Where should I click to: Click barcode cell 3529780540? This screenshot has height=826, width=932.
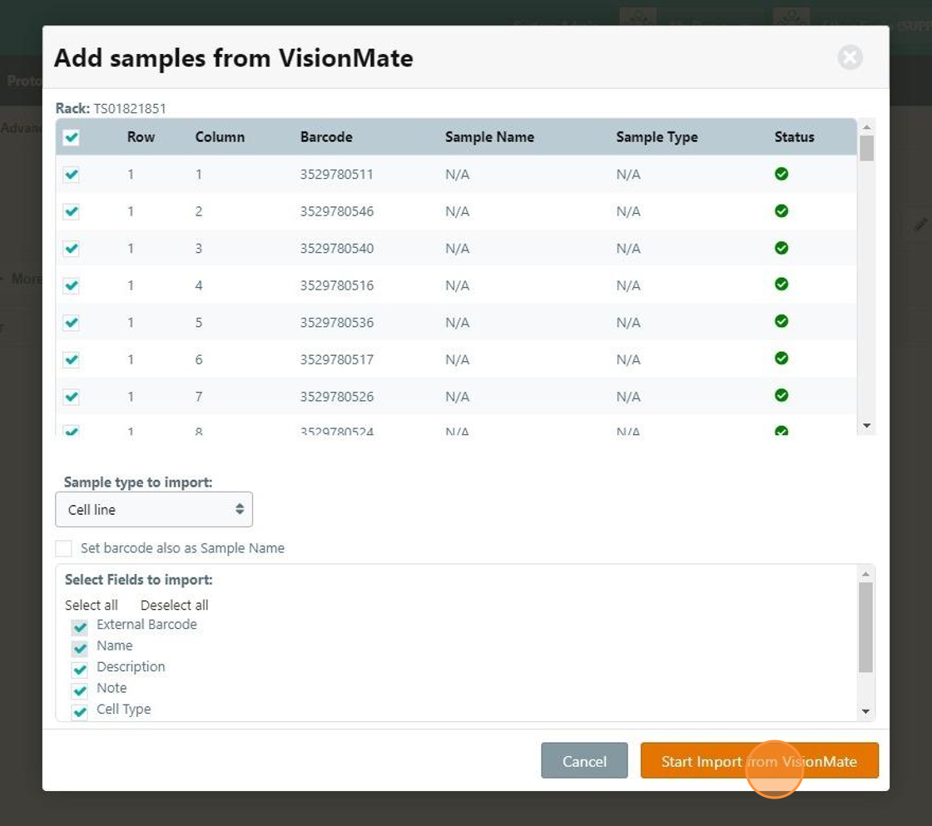pos(336,249)
